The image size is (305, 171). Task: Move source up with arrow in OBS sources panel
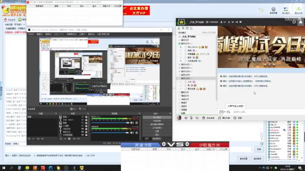tap(74, 139)
